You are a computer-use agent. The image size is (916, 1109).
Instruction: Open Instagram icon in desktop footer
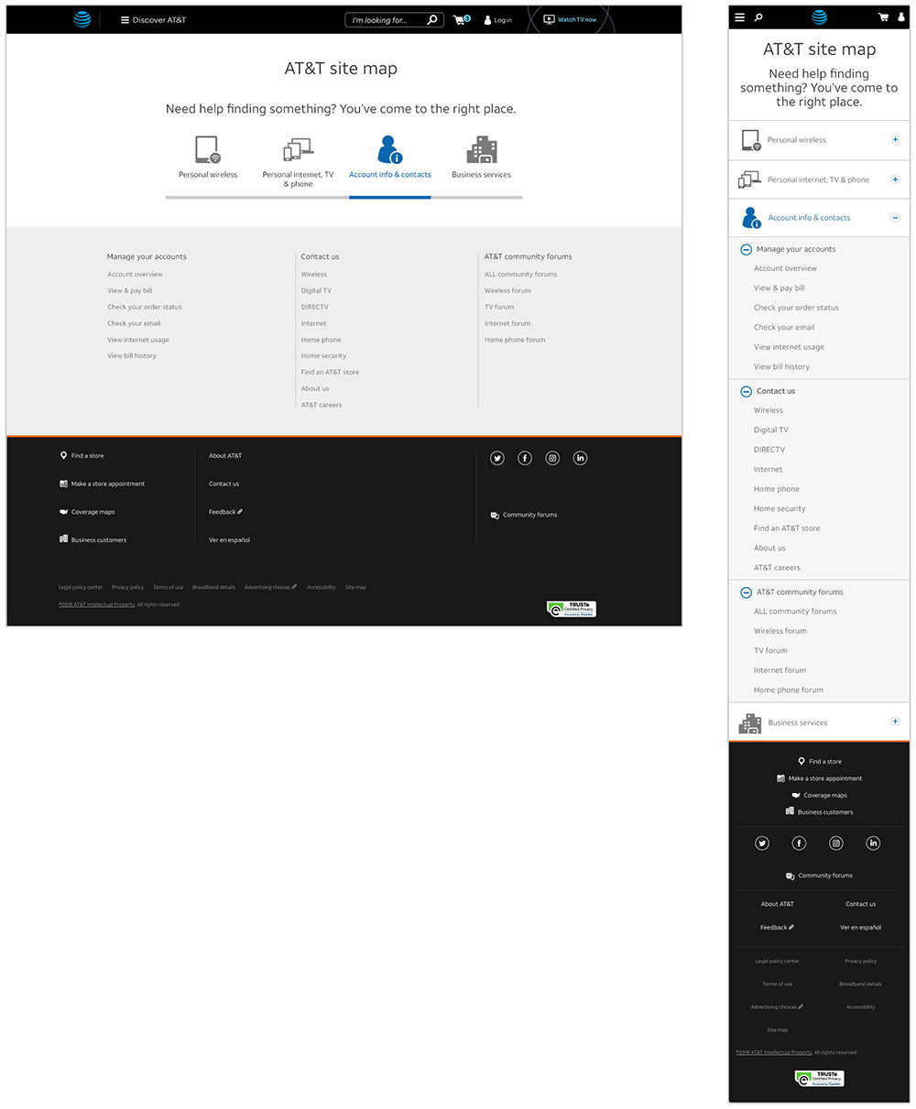[552, 458]
